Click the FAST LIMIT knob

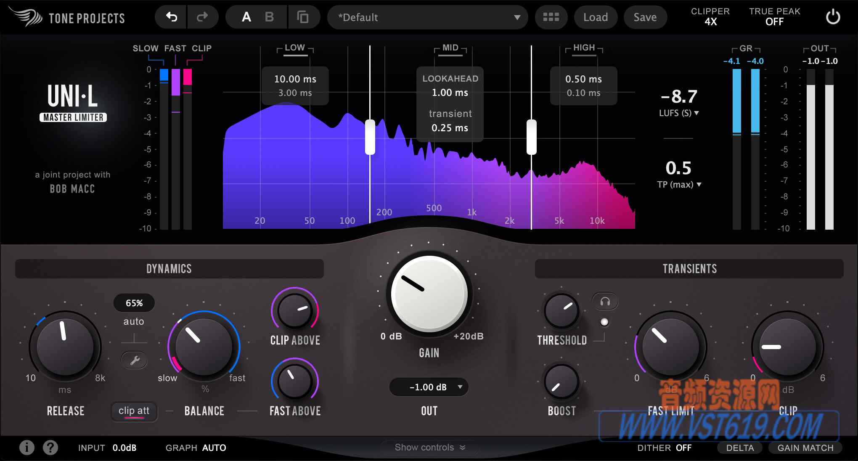(671, 347)
